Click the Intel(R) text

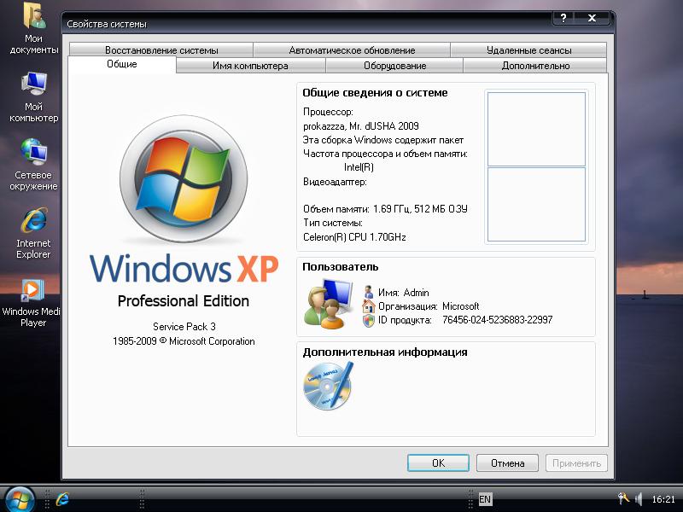pyautogui.click(x=359, y=167)
